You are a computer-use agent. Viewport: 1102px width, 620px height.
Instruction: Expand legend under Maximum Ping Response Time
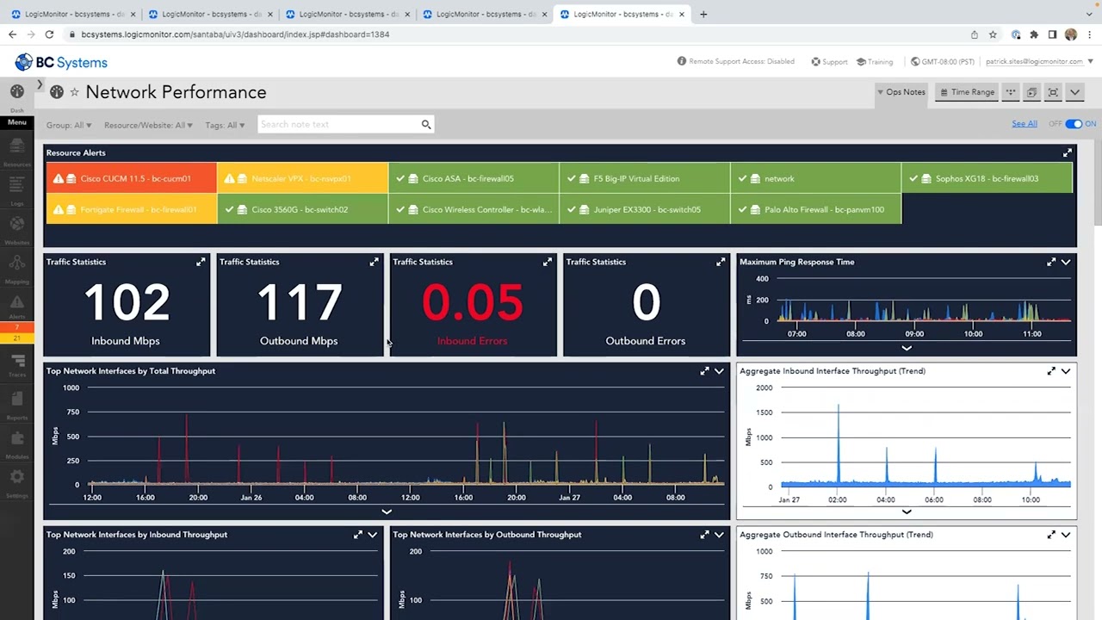pyautogui.click(x=907, y=348)
